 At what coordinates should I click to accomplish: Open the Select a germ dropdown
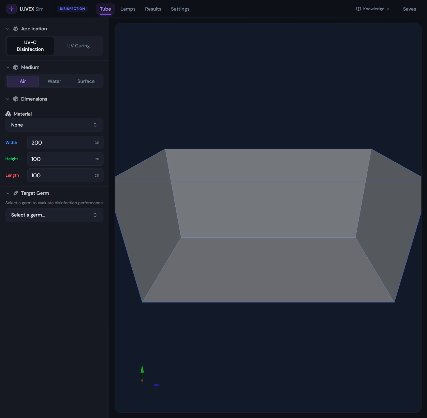[54, 215]
